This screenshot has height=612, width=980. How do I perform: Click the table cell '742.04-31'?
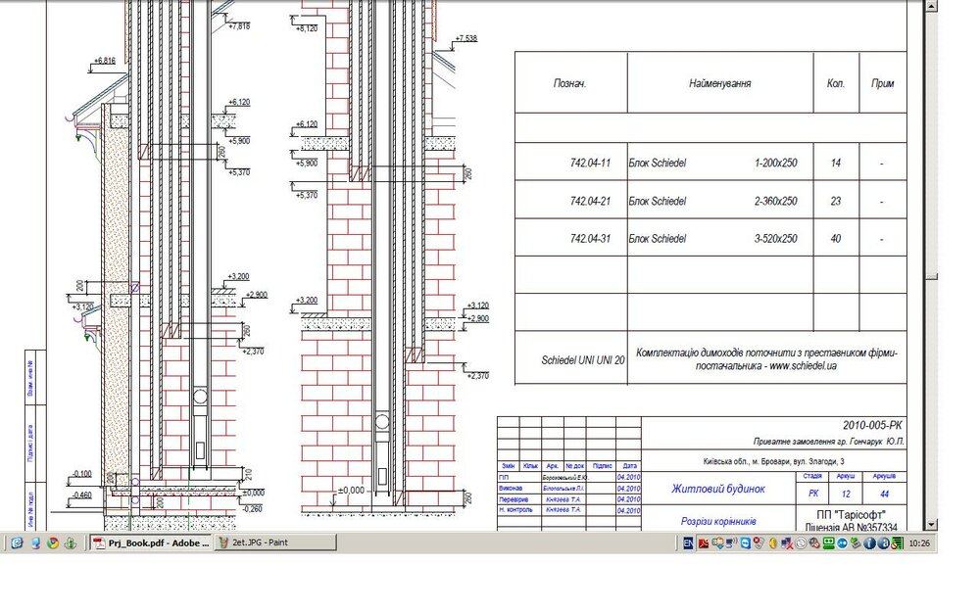point(590,239)
